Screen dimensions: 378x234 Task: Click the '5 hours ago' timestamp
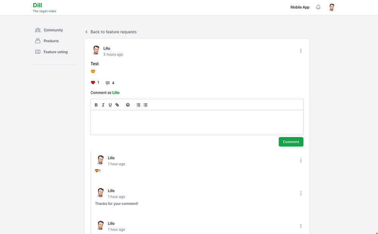(113, 54)
